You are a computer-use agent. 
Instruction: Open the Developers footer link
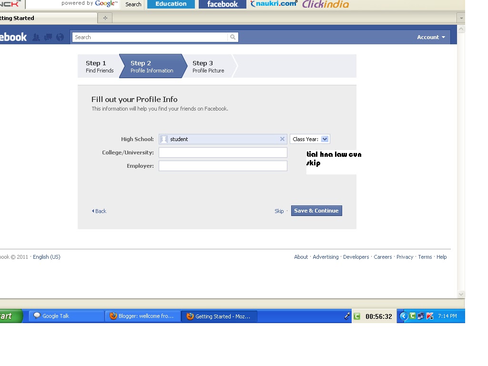tap(356, 257)
